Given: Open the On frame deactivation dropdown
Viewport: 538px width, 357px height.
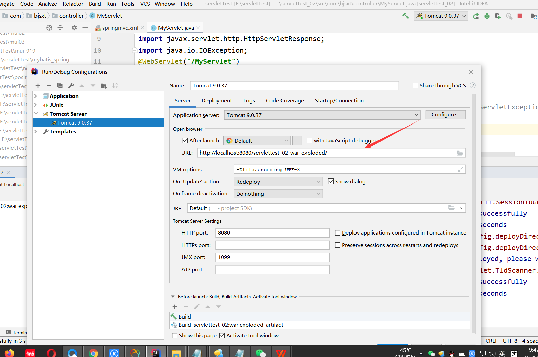Looking at the screenshot, I should [278, 194].
